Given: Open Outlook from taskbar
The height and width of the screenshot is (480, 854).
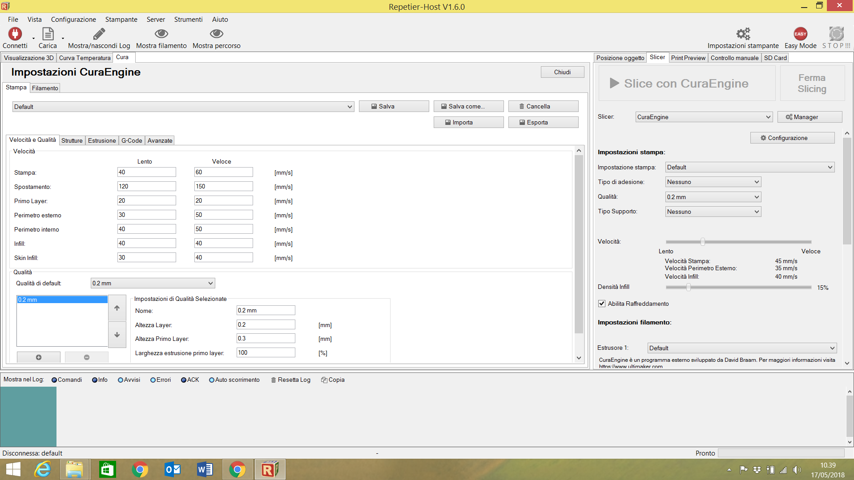Looking at the screenshot, I should (x=173, y=469).
